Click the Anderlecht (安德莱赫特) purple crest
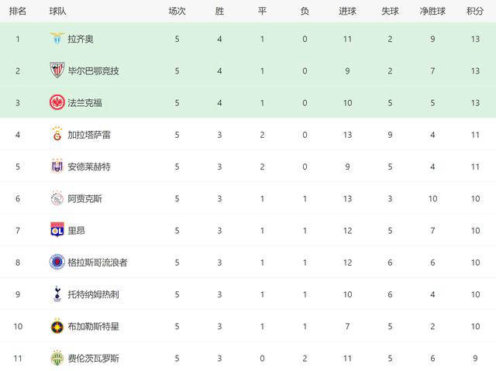Image resolution: width=496 pixels, height=371 pixels. [57, 166]
